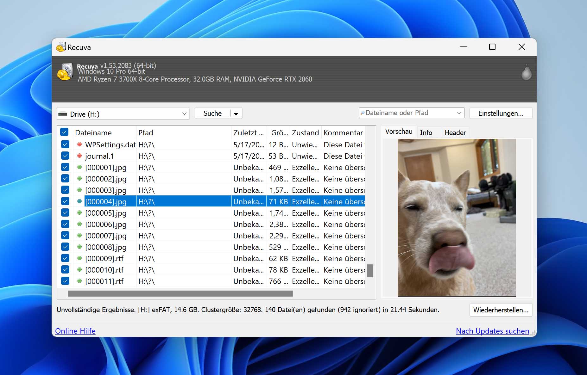Viewport: 587px width, 375px height.
Task: Click the green status dot of [000010].rtf
Action: click(79, 270)
